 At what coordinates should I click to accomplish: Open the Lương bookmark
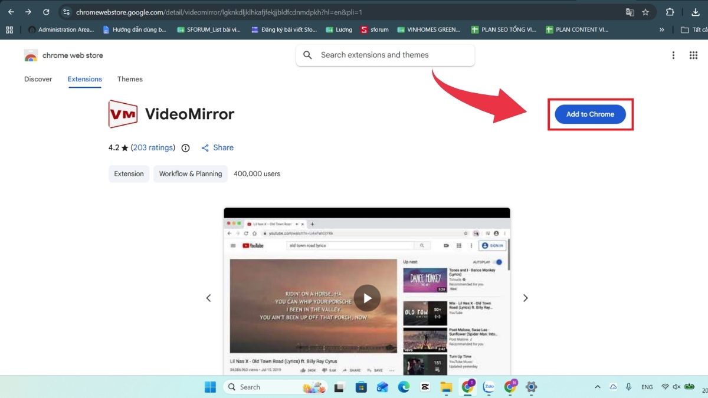pos(339,29)
